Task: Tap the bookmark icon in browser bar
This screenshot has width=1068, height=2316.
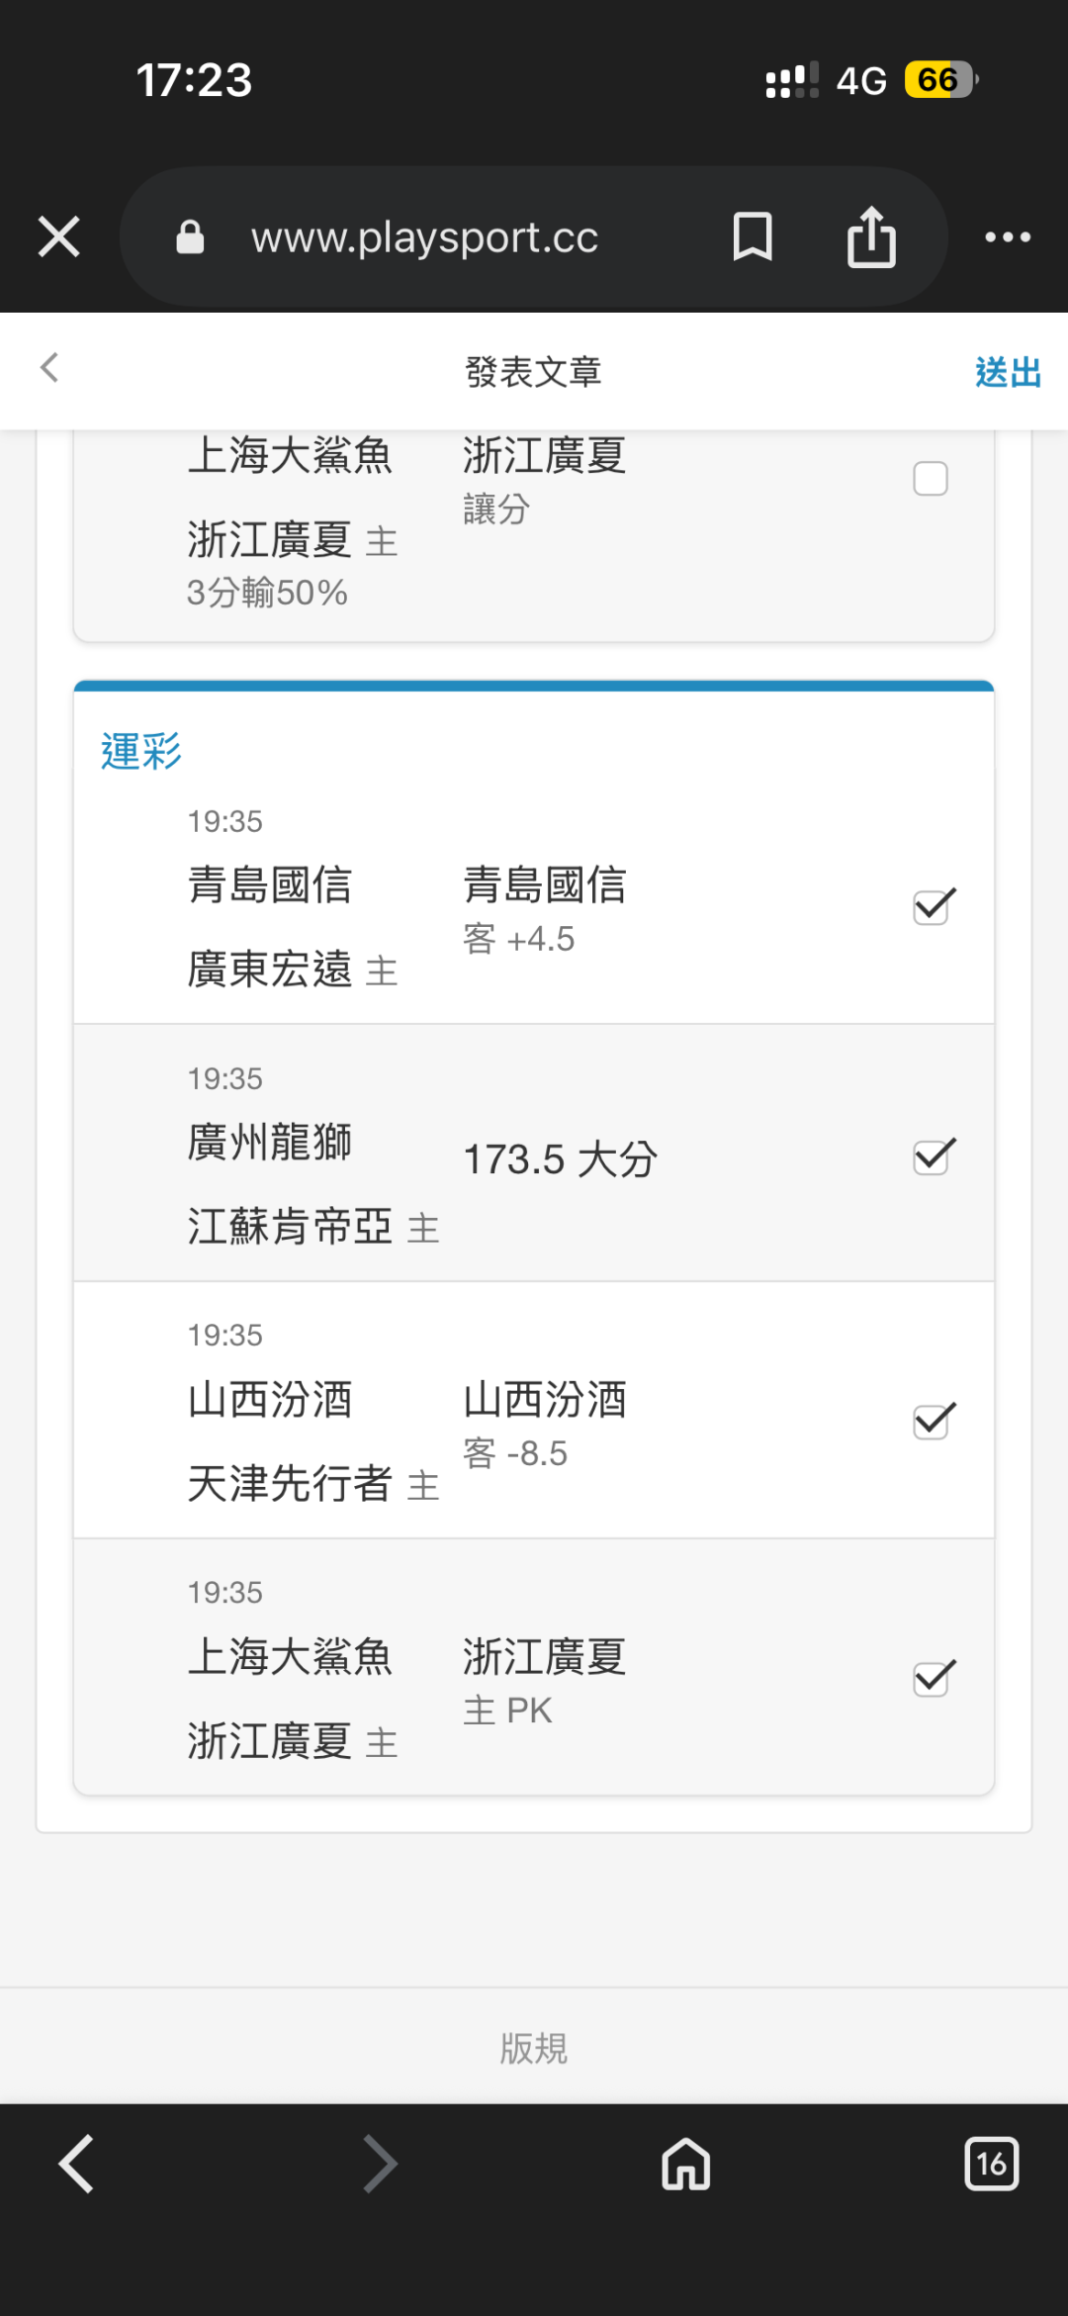Action: tap(753, 237)
